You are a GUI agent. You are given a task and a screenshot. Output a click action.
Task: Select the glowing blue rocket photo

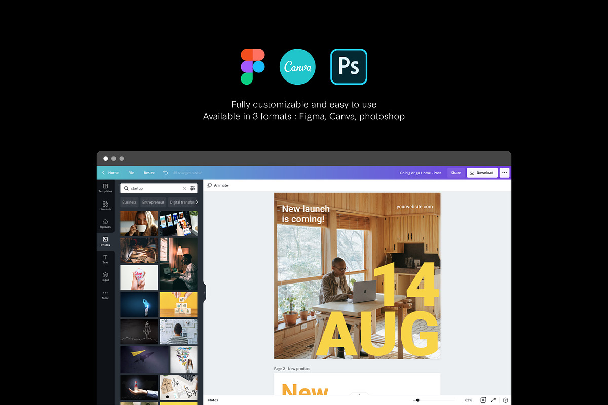coord(139,305)
